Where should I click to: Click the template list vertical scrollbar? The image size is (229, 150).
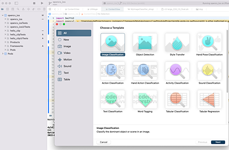click(x=227, y=61)
